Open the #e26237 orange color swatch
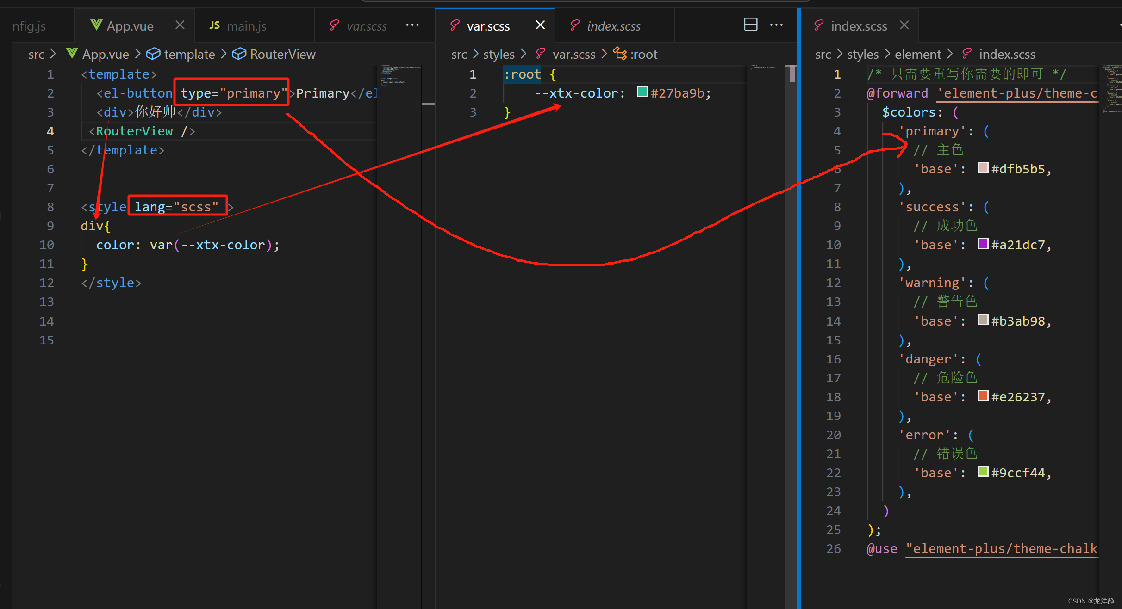This screenshot has height=609, width=1122. [x=983, y=396]
